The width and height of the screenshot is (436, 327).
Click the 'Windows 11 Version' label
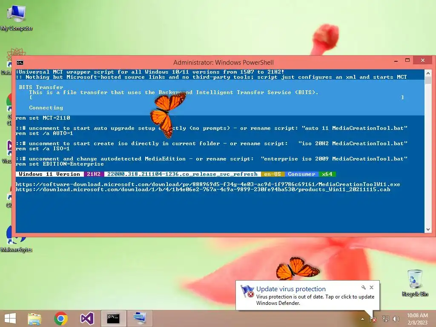49,174
